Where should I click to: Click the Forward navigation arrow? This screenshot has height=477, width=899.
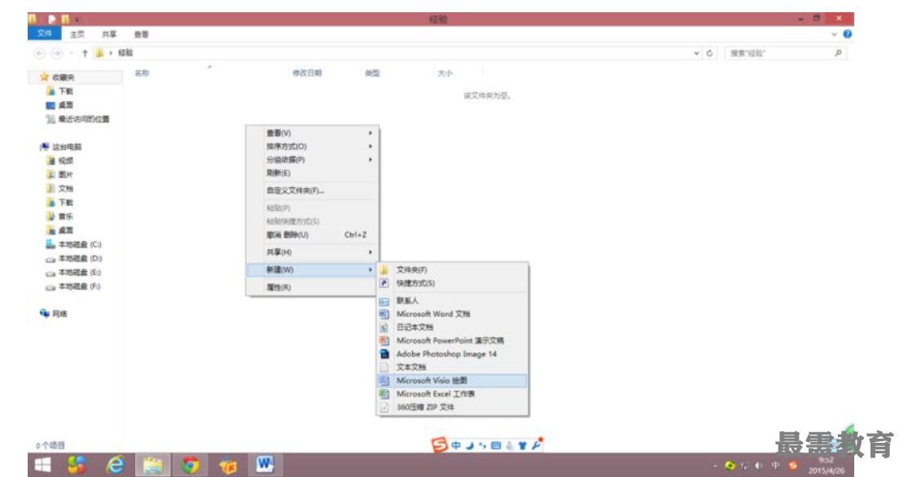point(57,53)
